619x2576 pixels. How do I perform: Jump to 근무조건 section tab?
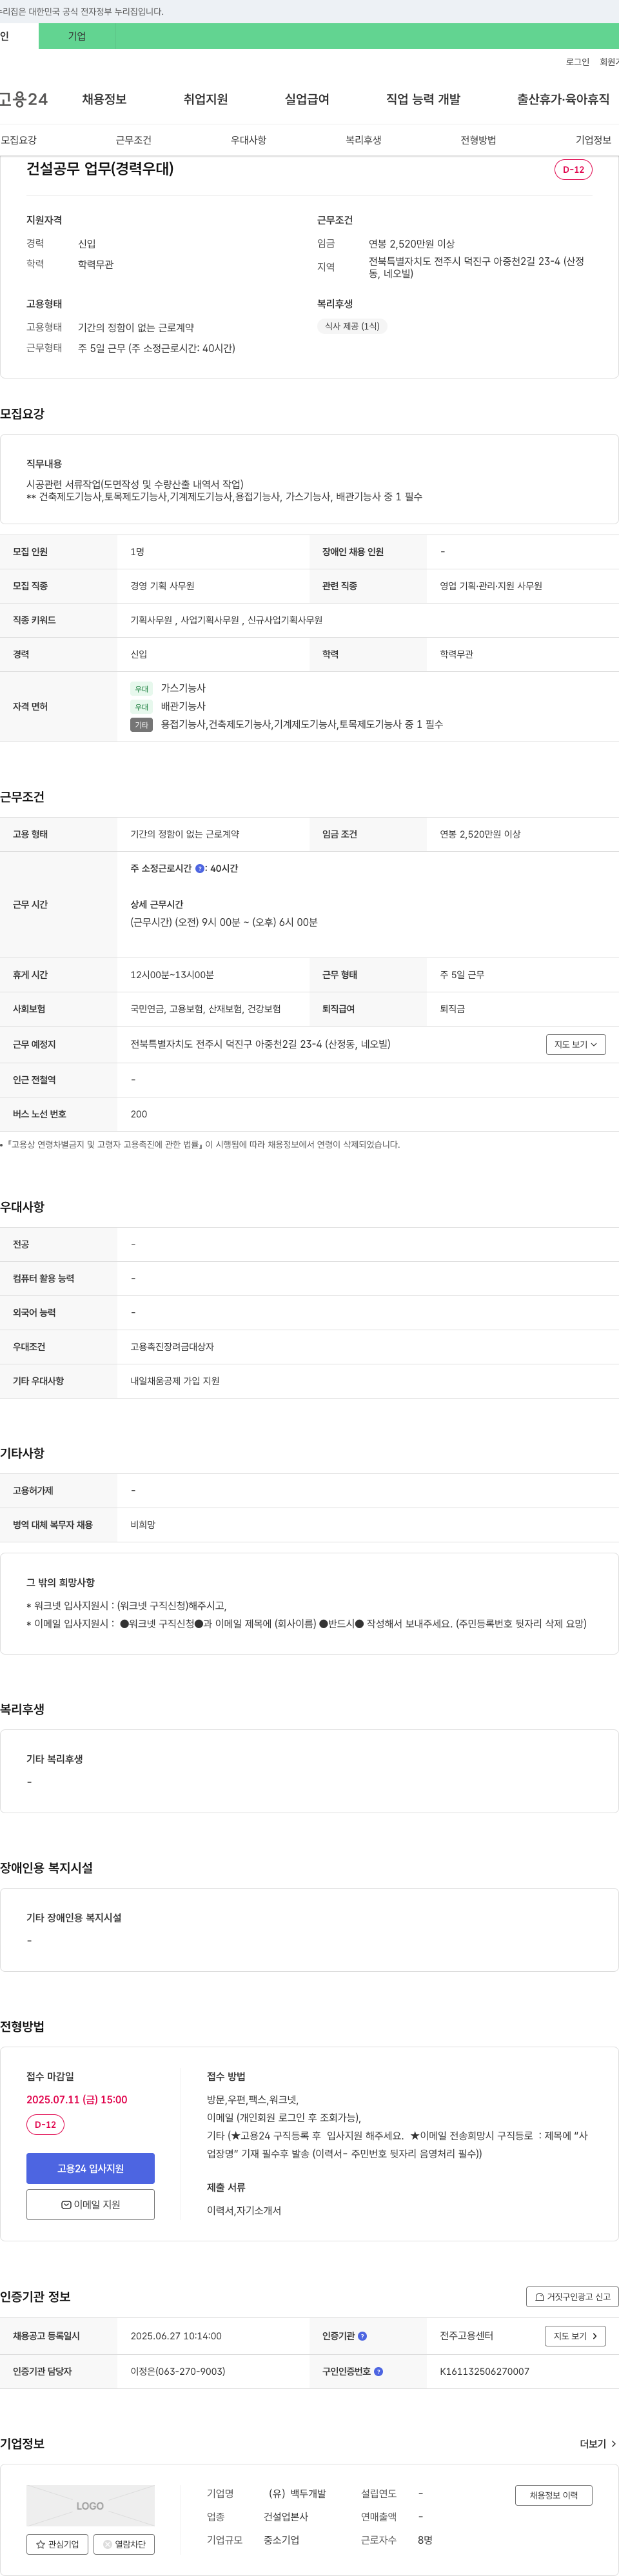(133, 140)
